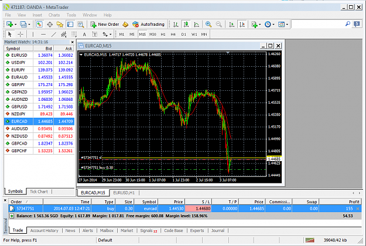Select the Crosshair tool
The image size is (366, 246).
click(20, 35)
